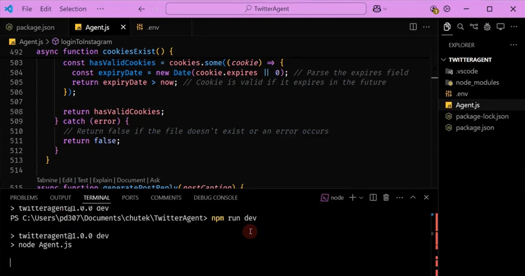Click the Explain code lens link
Image resolution: width=525 pixels, height=276 pixels.
[x=102, y=180]
